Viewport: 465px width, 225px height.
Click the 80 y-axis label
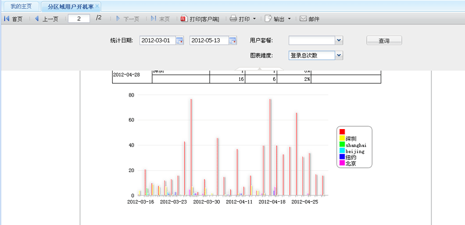[131, 95]
